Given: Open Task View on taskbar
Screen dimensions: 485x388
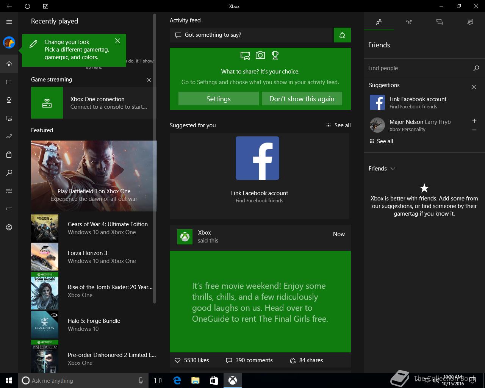Looking at the screenshot, I should pos(158,380).
